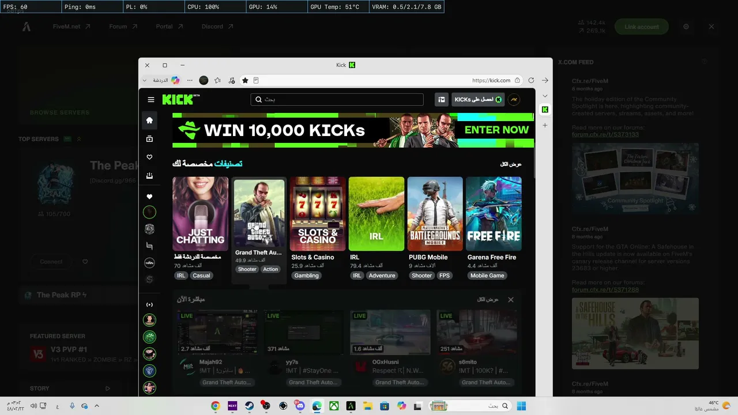This screenshot has height=415, width=738.
Task: Open s6mito live stream thumbnail
Action: pyautogui.click(x=477, y=333)
